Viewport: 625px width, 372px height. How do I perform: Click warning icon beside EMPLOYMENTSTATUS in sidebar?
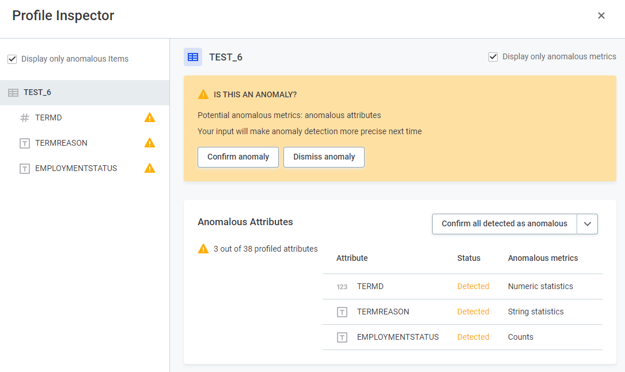(150, 168)
